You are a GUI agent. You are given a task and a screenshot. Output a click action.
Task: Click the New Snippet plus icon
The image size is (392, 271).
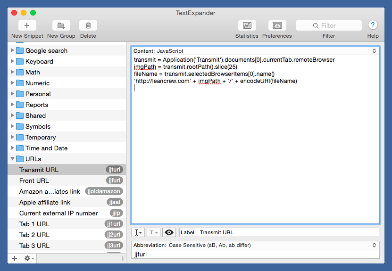pyautogui.click(x=27, y=25)
